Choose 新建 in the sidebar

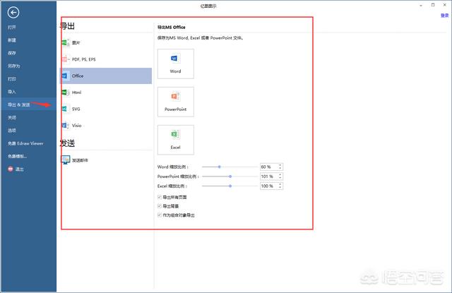click(12, 40)
